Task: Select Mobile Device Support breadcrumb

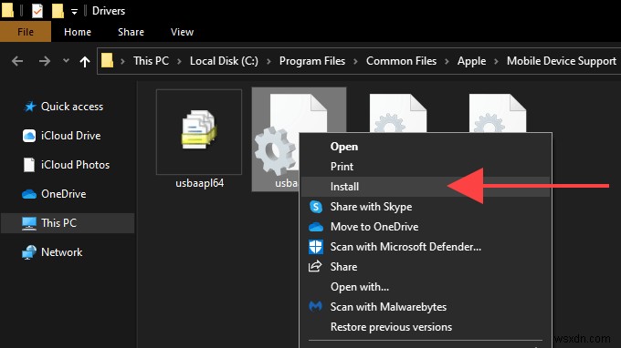Action: (x=562, y=61)
